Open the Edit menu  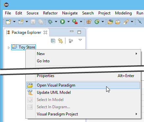click(x=19, y=13)
